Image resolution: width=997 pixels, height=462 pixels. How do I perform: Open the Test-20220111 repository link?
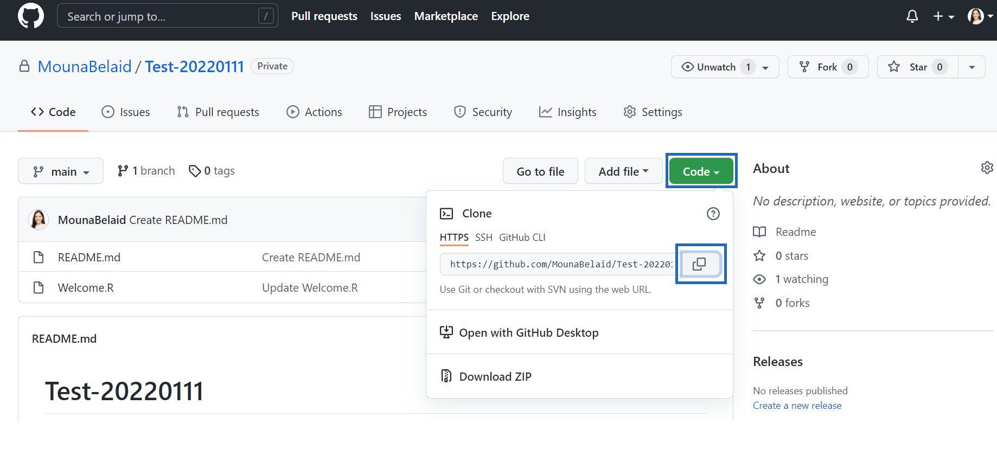click(194, 66)
